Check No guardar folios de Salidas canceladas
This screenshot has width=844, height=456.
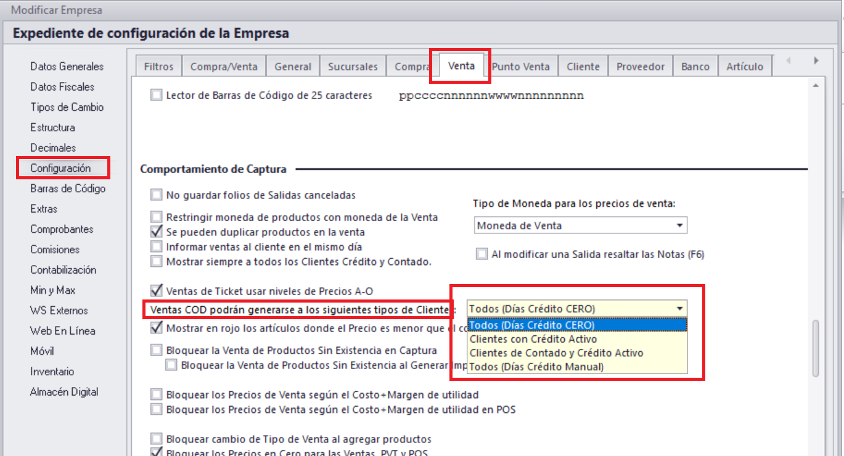pyautogui.click(x=157, y=195)
